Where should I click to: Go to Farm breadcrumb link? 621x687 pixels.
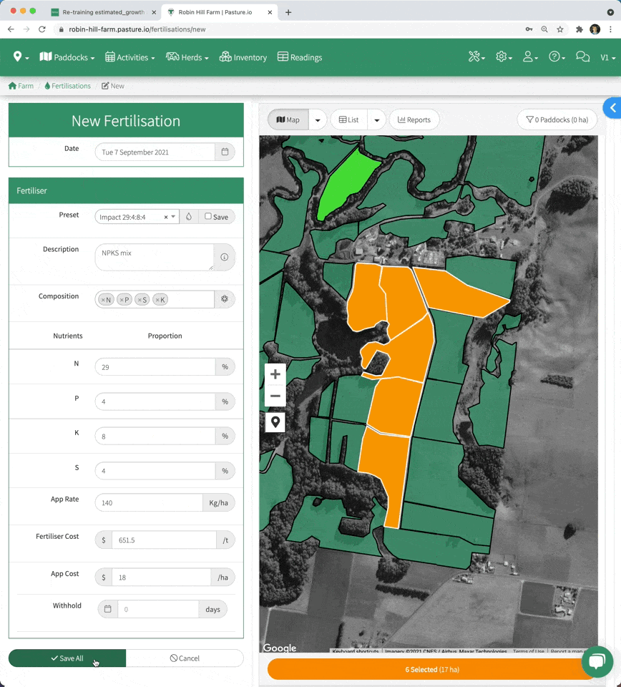[21, 86]
